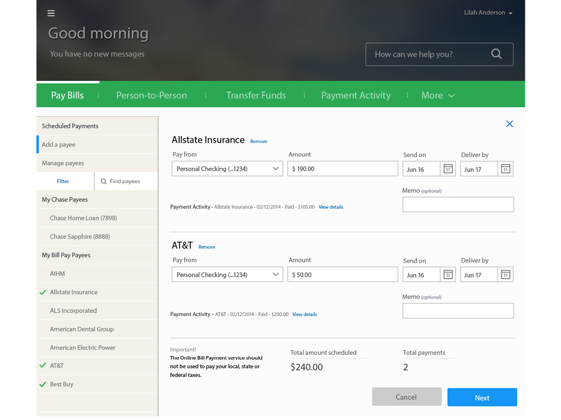Toggle the AT&T payee checkmark
The height and width of the screenshot is (420, 561).
tap(43, 365)
